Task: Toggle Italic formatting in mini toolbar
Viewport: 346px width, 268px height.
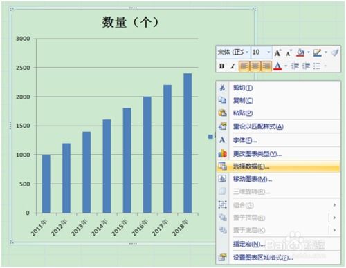Action: tap(233, 66)
